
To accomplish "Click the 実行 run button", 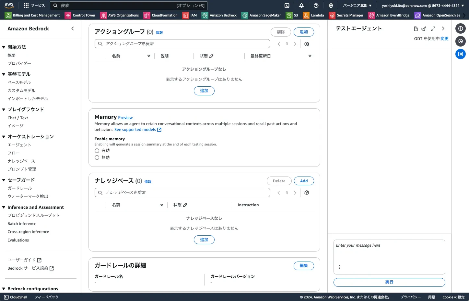I will 389,282.
